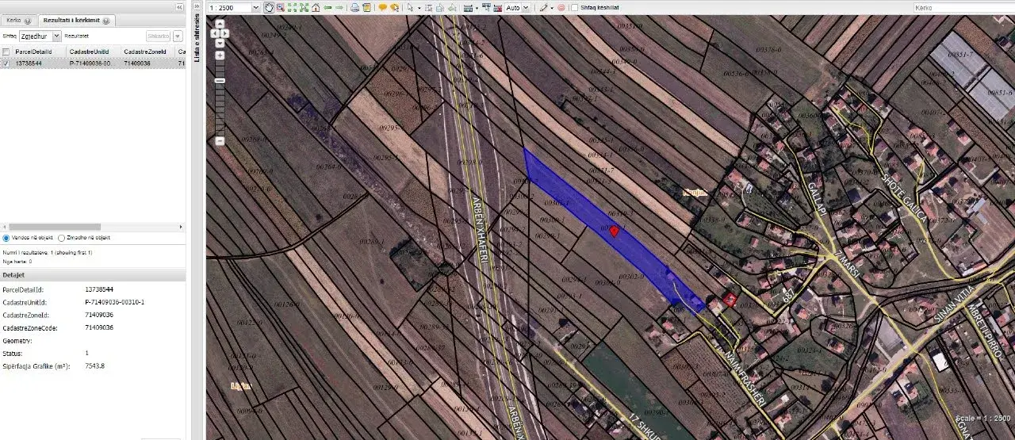
Task: Collapse the left search panel
Action: 179,7
